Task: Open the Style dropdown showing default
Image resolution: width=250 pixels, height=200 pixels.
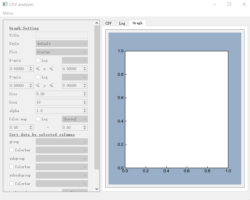Action: [x=62, y=44]
